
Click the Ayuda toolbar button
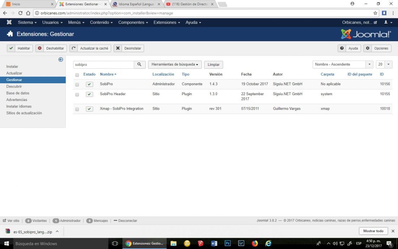point(349,48)
